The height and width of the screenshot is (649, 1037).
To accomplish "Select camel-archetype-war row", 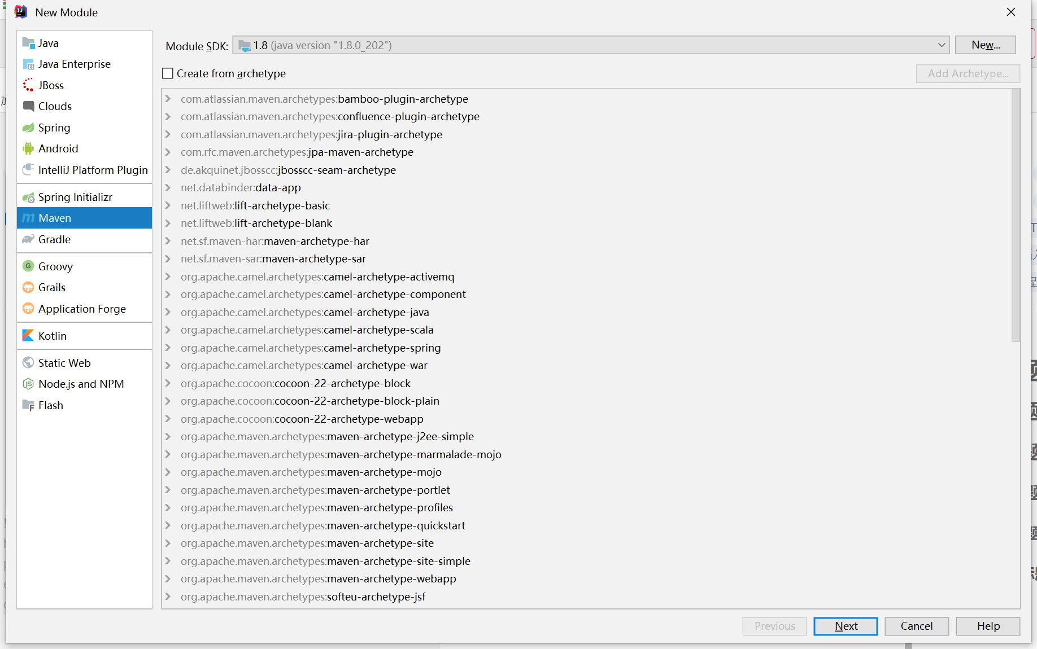I will coord(586,365).
